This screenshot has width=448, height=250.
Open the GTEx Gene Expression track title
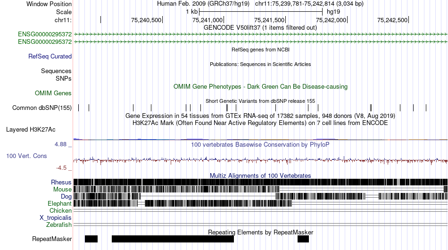260,116
